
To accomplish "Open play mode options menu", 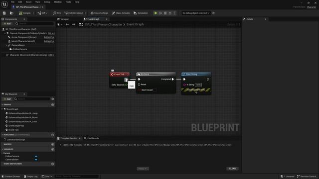I will 174,13.
